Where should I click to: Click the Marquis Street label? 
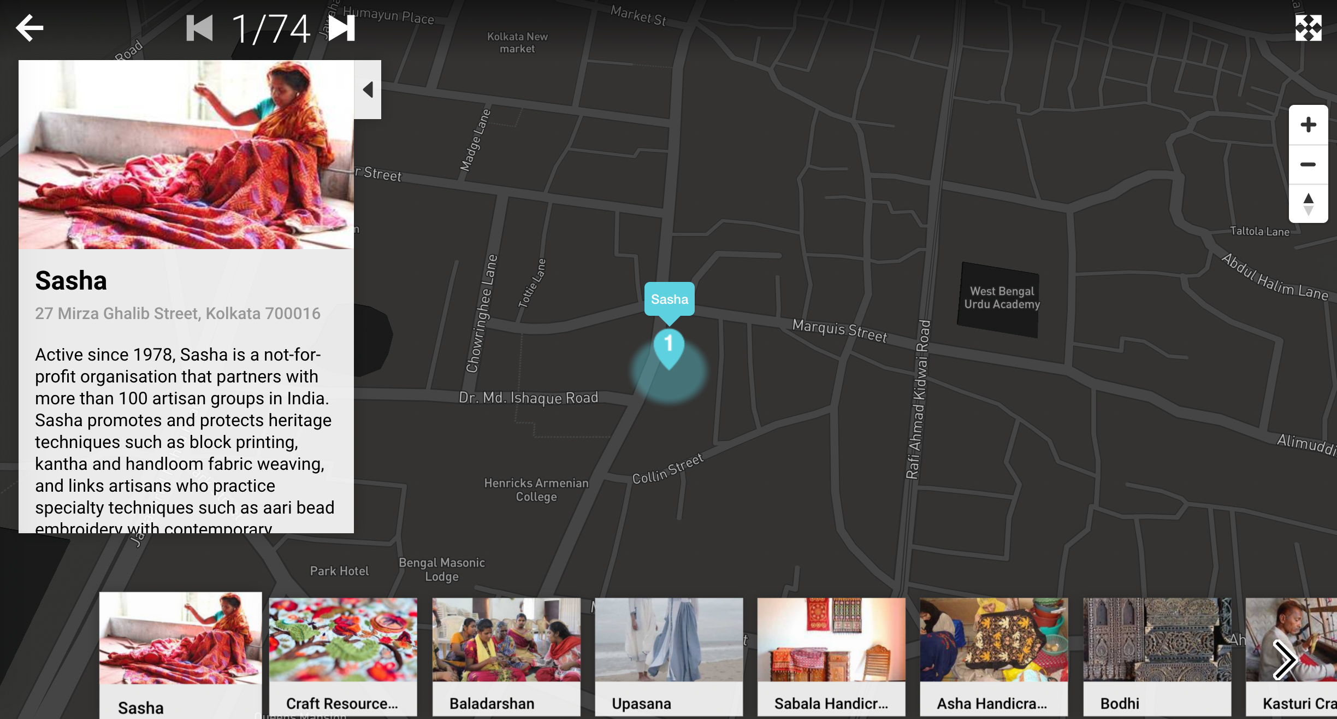coord(840,331)
